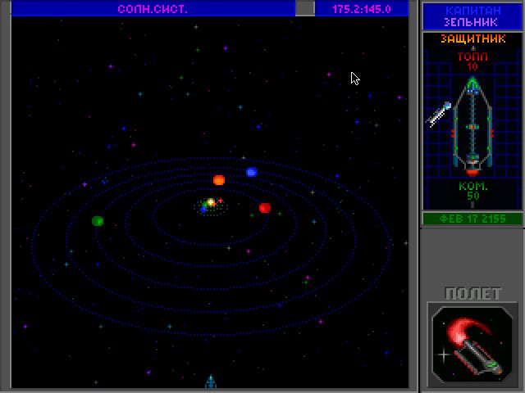Viewport: 525px width, 393px height.
Task: Click the coordinates 175.2:145.0
Action: click(x=362, y=9)
